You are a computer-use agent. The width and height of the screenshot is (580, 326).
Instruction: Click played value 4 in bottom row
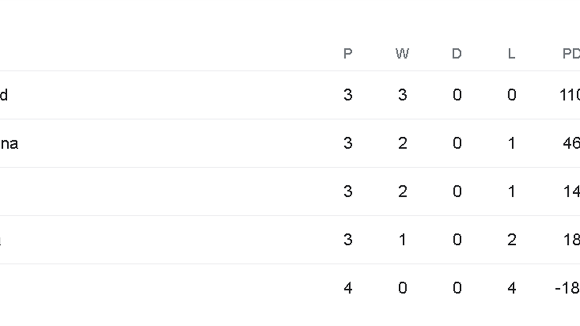point(348,288)
